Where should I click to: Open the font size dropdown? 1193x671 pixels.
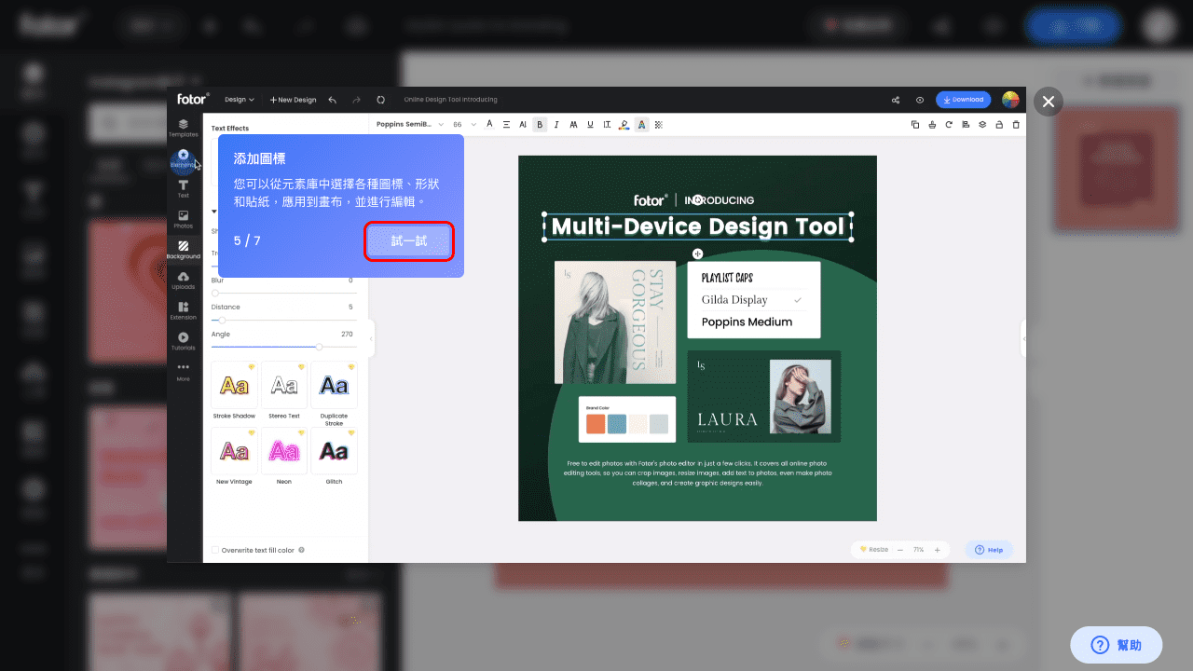463,124
